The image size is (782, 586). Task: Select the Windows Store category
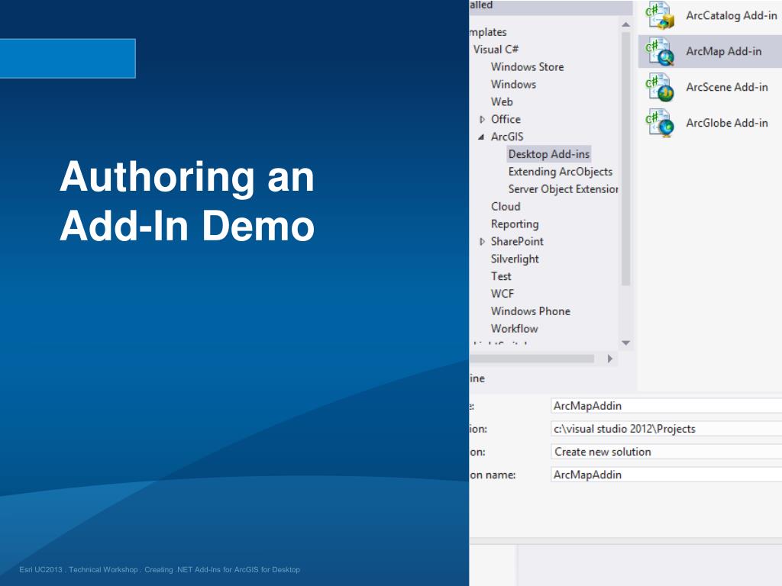click(x=527, y=67)
